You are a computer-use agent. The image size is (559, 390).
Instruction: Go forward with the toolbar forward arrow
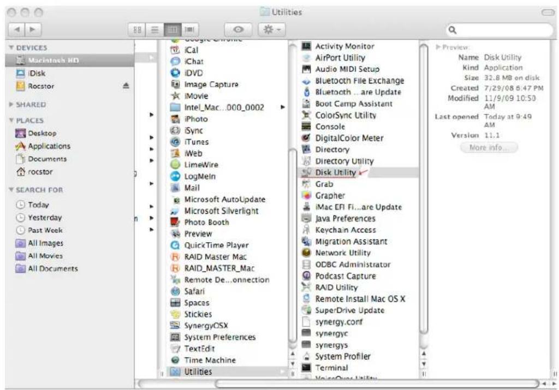click(x=33, y=29)
